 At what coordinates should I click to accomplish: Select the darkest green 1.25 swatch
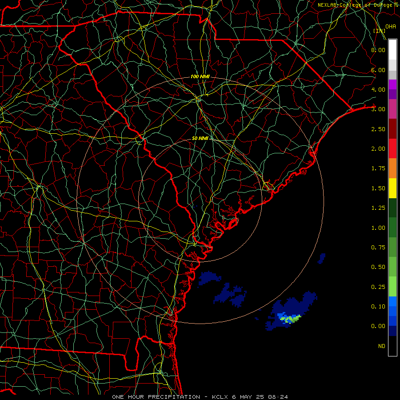pyautogui.click(x=392, y=208)
